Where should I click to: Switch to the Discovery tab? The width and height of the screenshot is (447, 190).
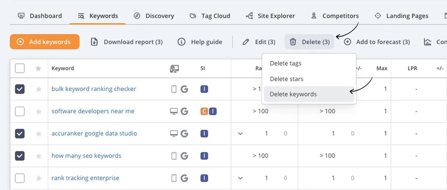[x=154, y=16]
